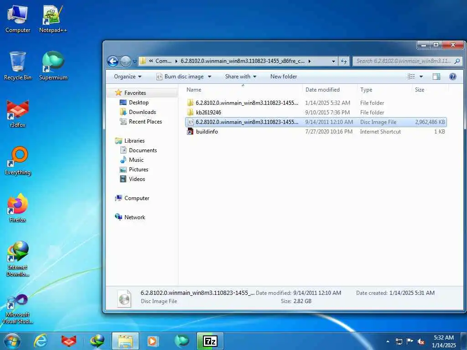
Task: Select the buildinfo Internet Shortcut
Action: click(316, 132)
